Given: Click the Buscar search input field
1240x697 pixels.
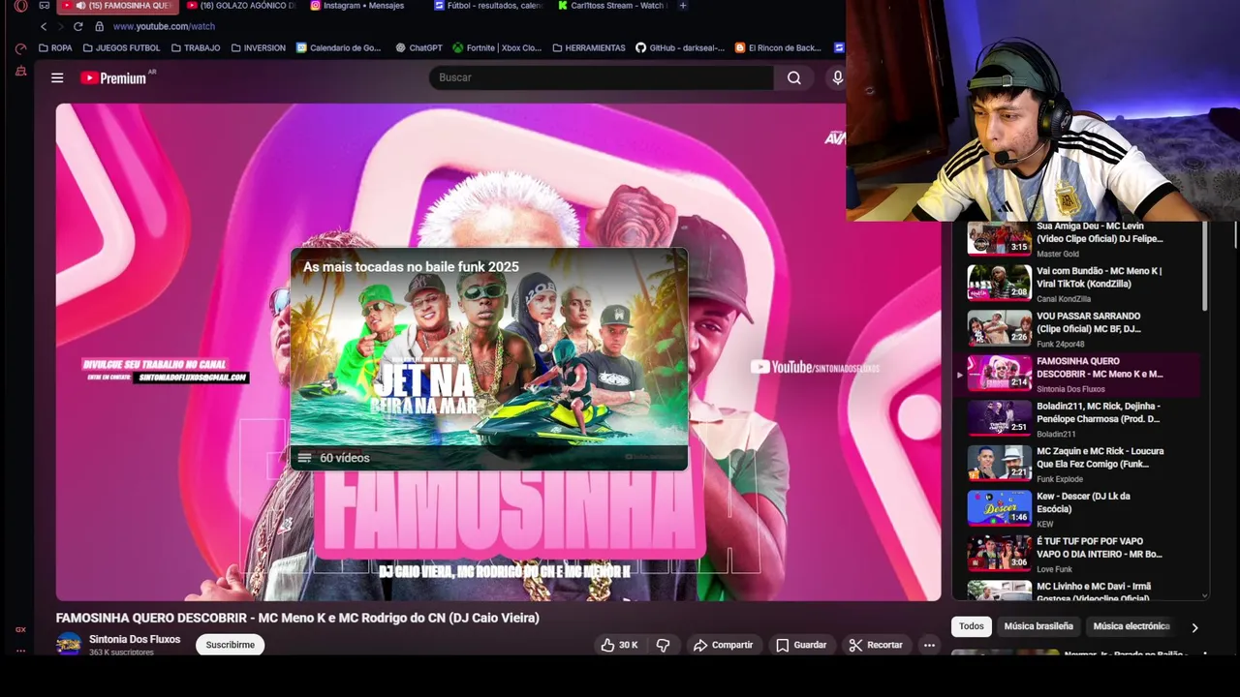Looking at the screenshot, I should click(601, 77).
